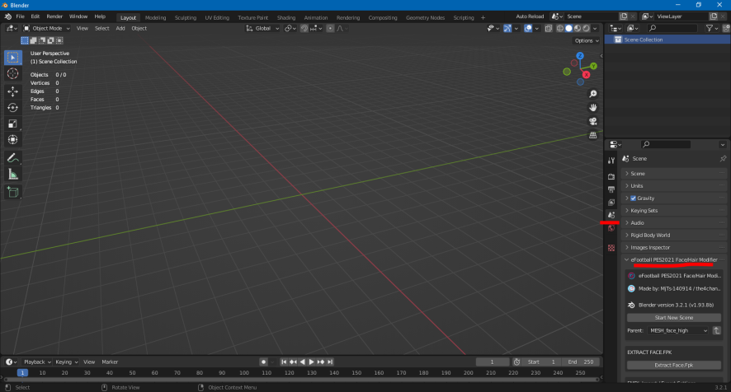Click the refresh parent list icon button

pyautogui.click(x=716, y=330)
